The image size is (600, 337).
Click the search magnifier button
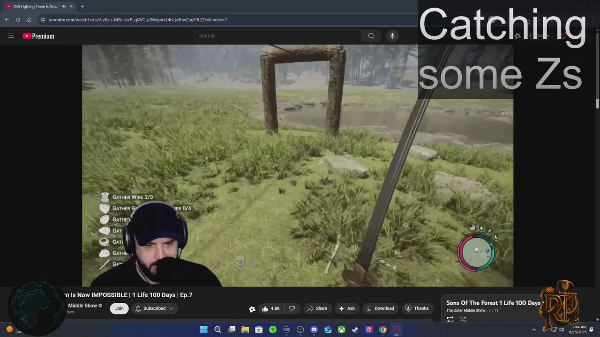(371, 36)
